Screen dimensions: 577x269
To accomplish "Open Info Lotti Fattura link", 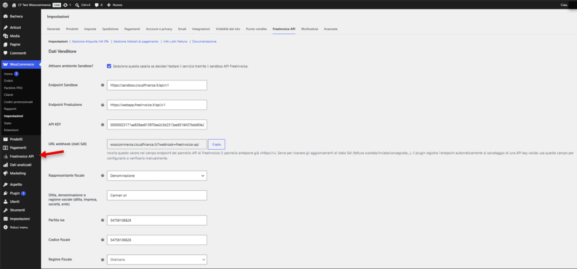I will coord(175,42).
